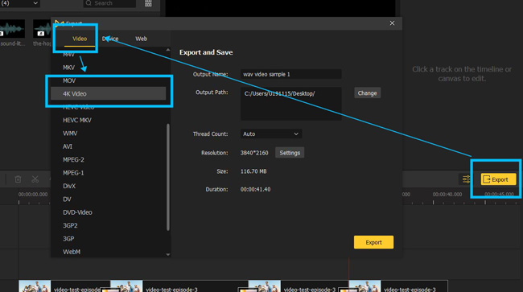This screenshot has width=523, height=292.
Task: Click Change to pick output folder
Action: [x=367, y=93]
